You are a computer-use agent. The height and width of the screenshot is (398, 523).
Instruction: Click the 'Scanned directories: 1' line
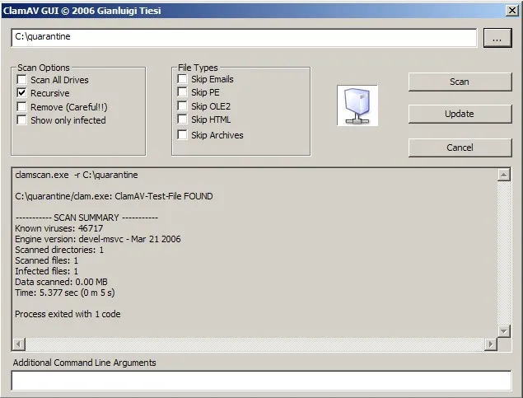point(59,250)
